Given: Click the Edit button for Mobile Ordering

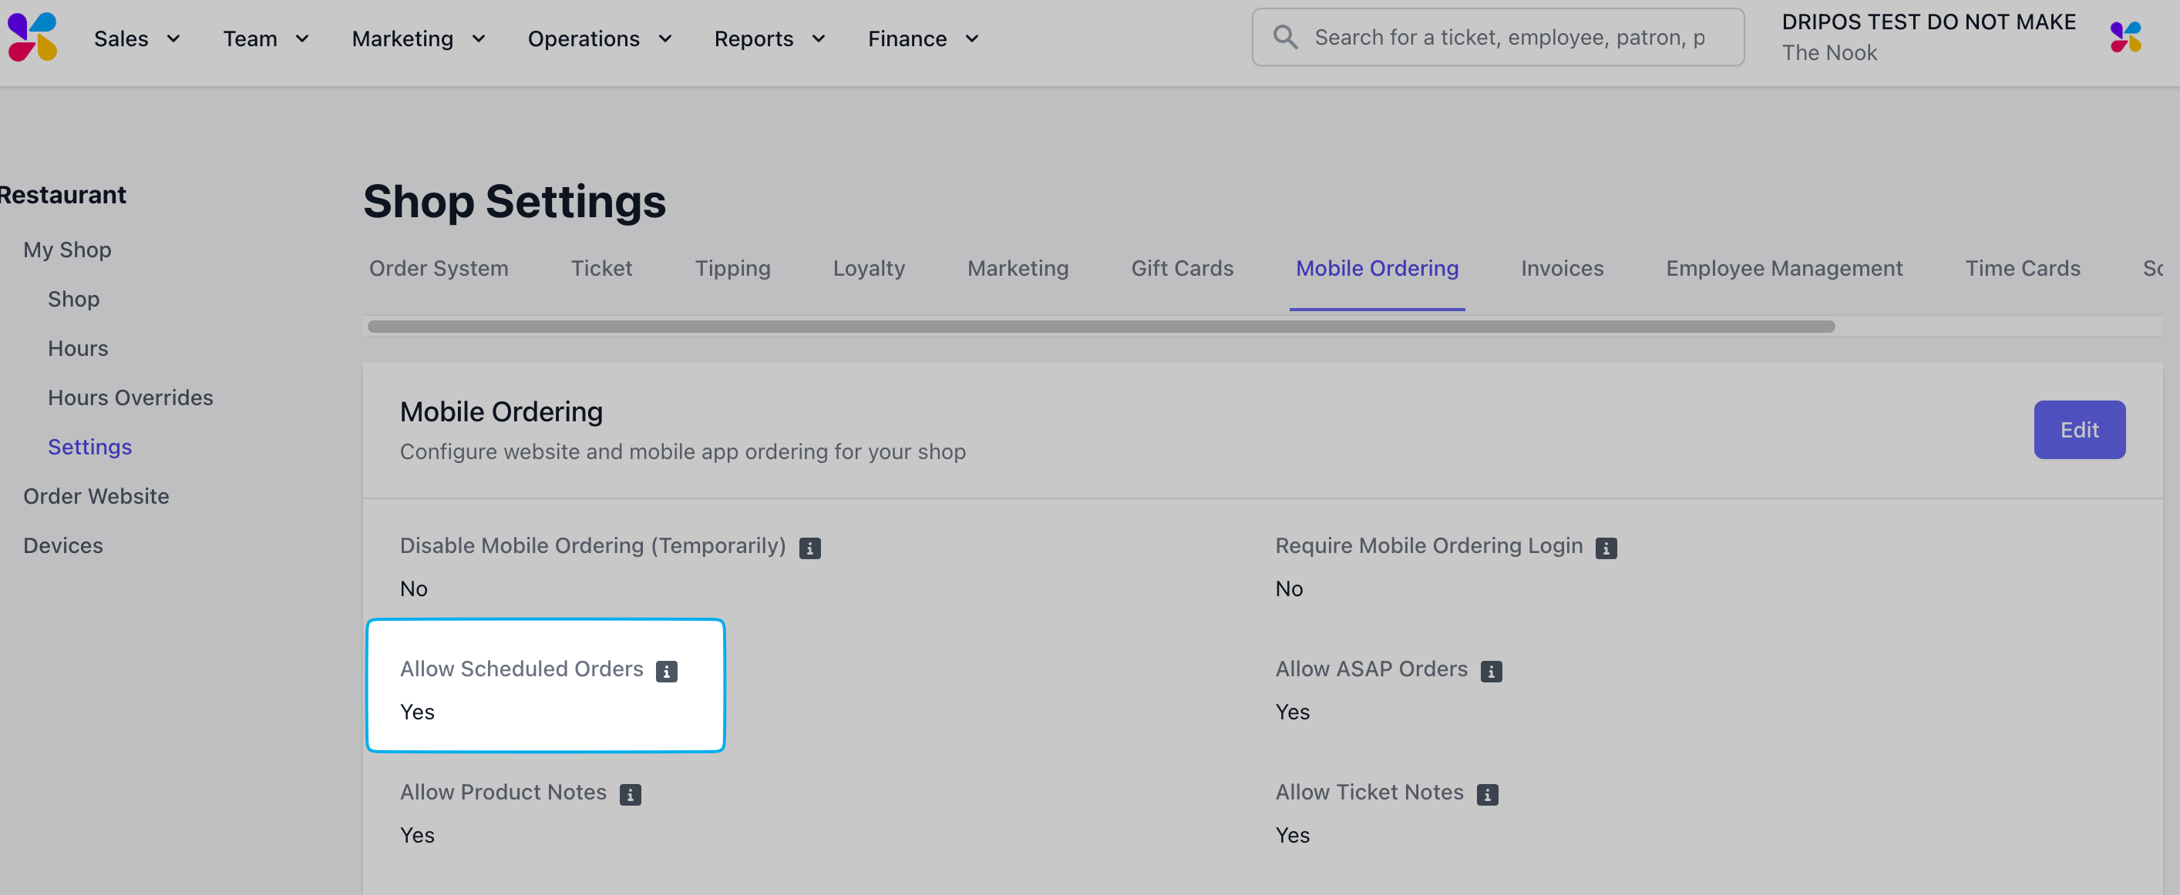Looking at the screenshot, I should click(2078, 430).
